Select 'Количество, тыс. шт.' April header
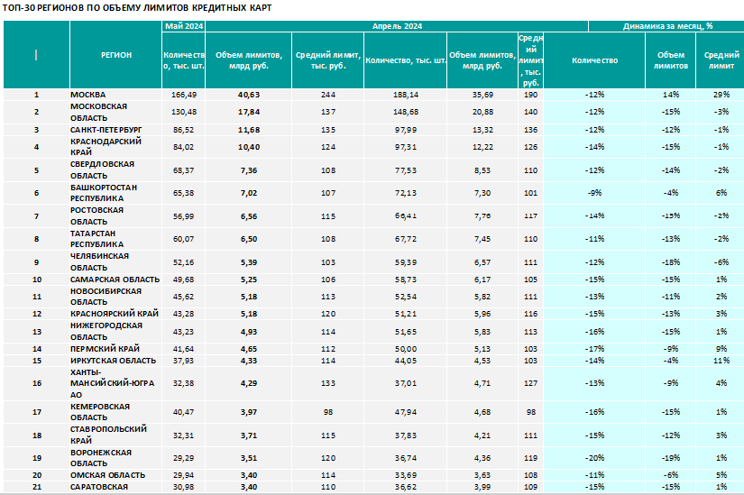744x495 pixels. [406, 60]
